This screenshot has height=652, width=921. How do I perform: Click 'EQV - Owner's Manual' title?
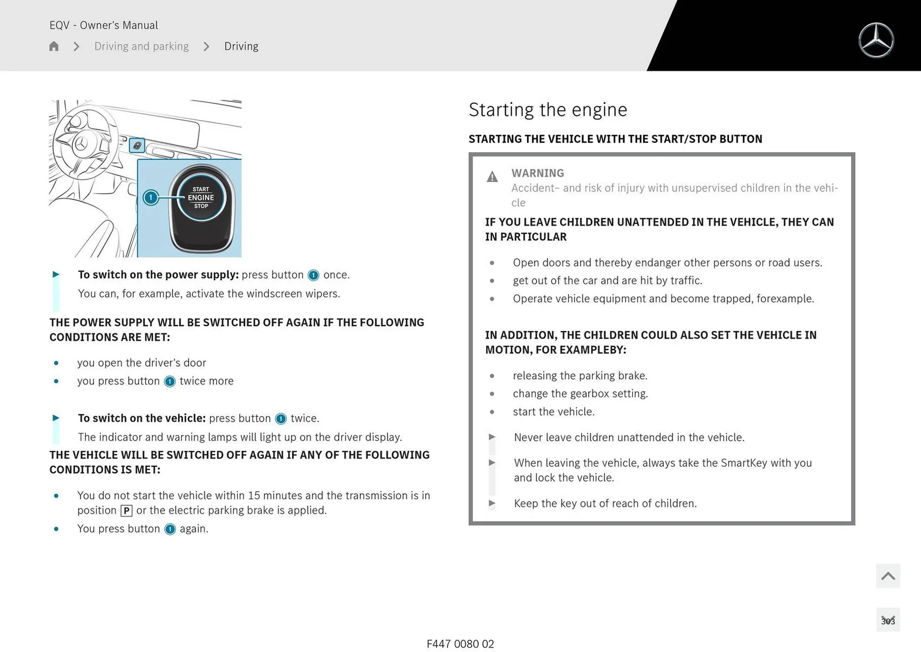click(103, 25)
